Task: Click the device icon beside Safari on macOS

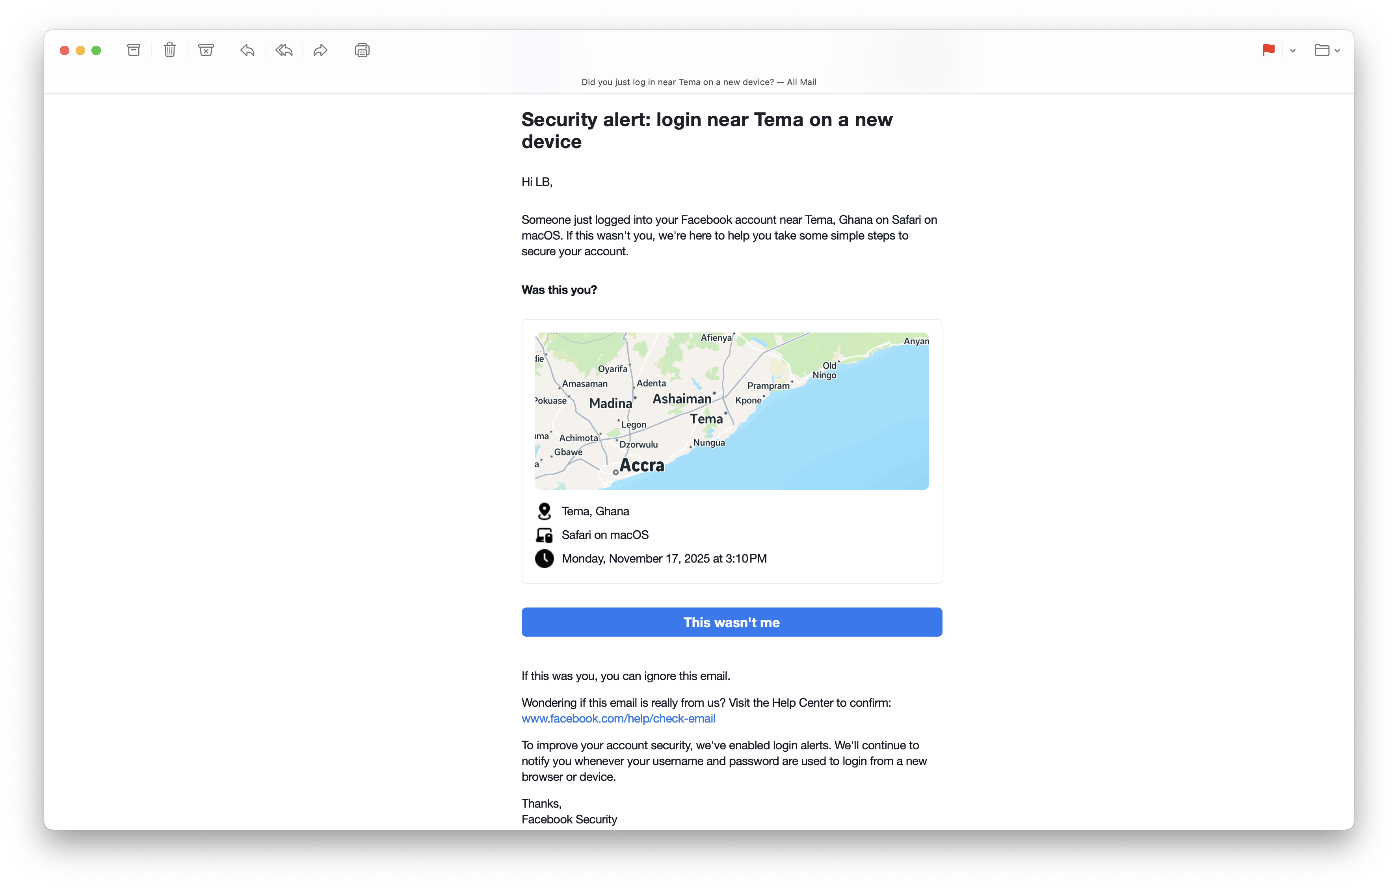Action: (x=544, y=535)
